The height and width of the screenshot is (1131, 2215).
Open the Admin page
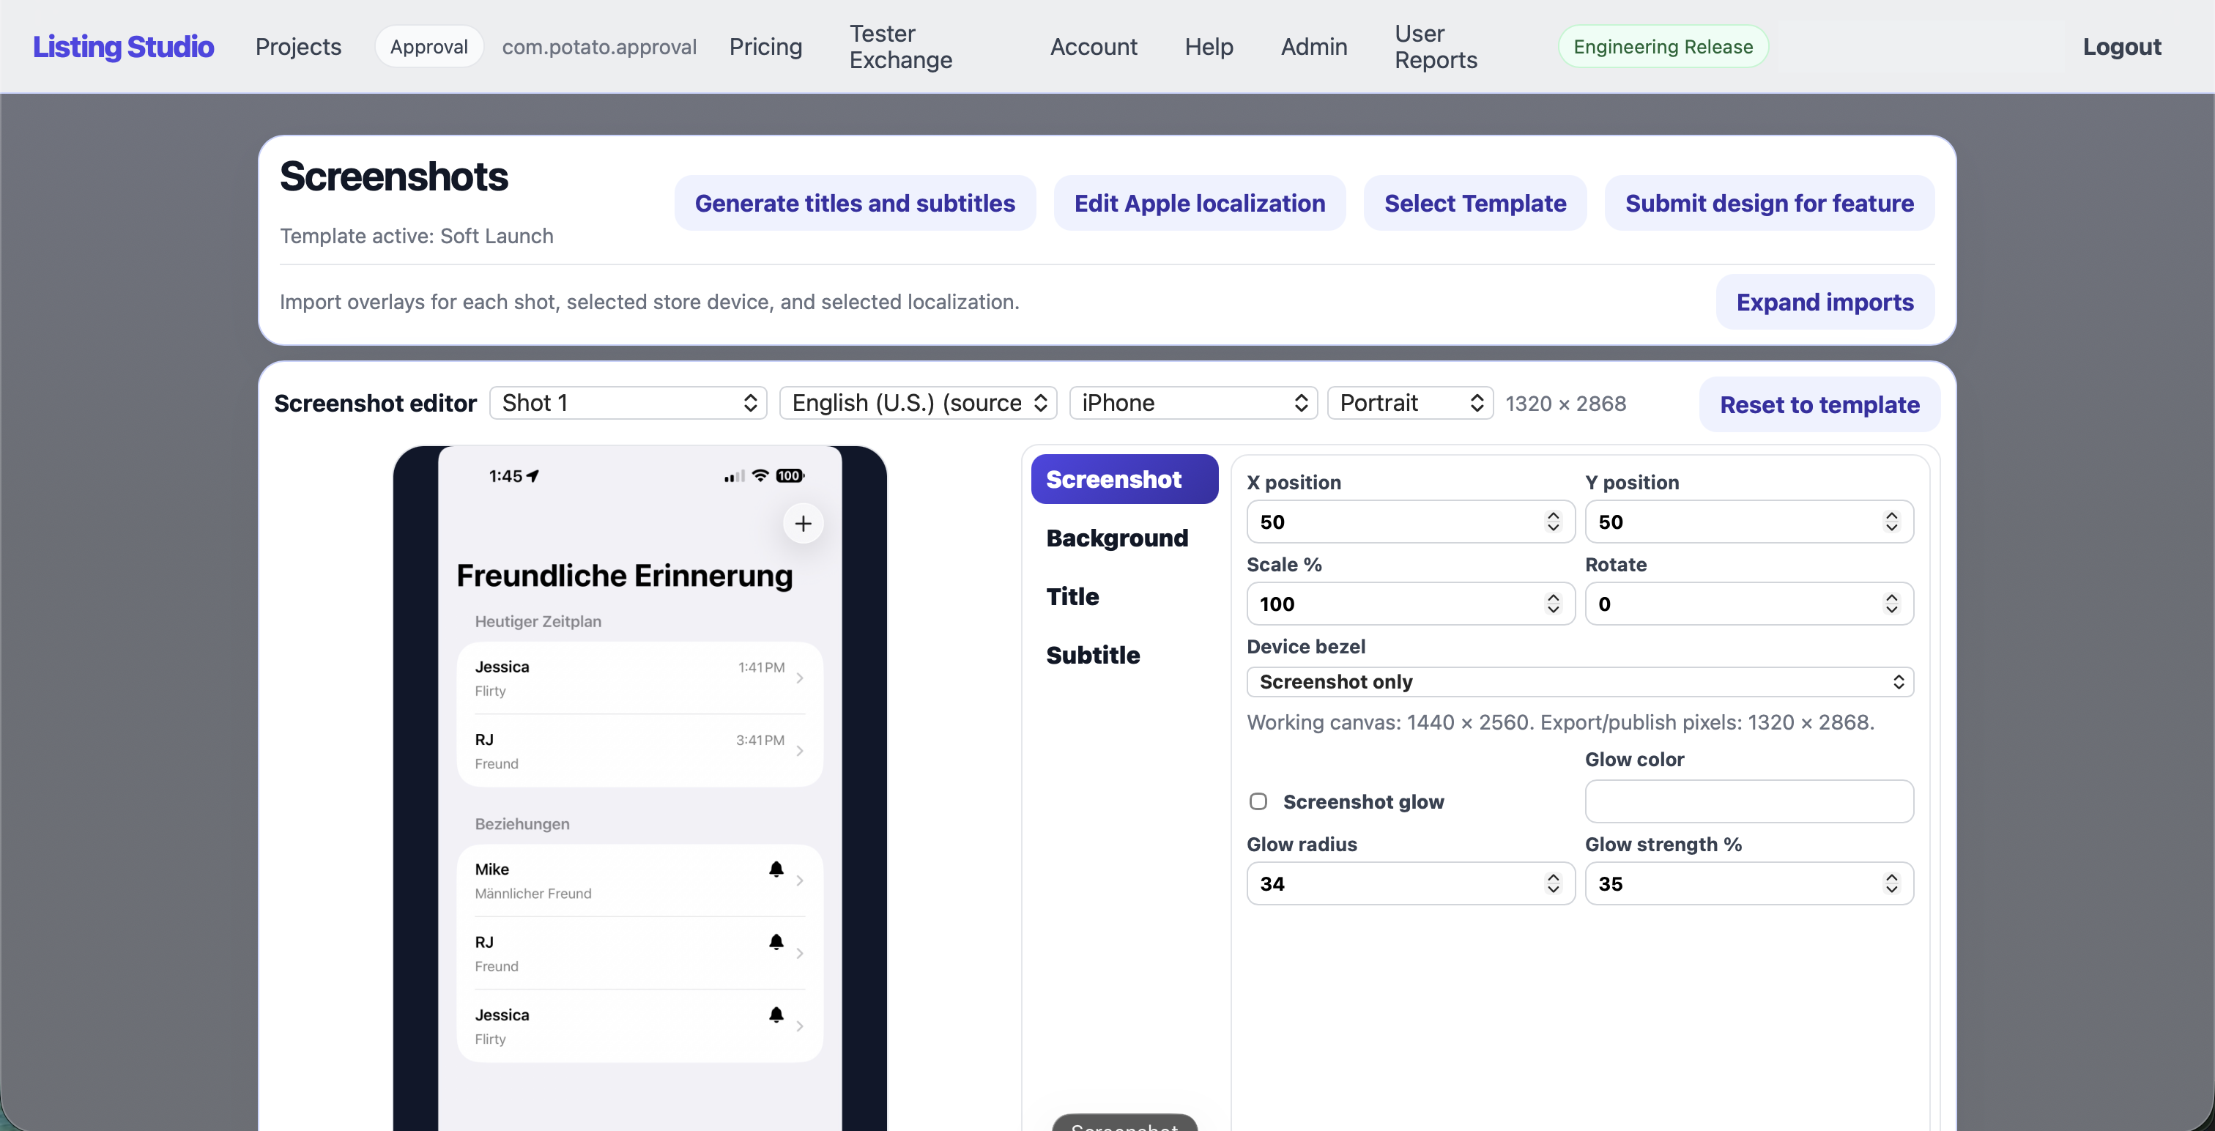[1314, 46]
